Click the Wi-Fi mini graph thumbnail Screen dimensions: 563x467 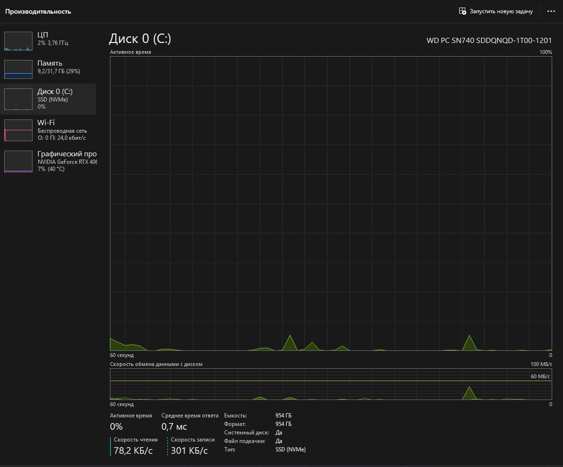pos(18,130)
